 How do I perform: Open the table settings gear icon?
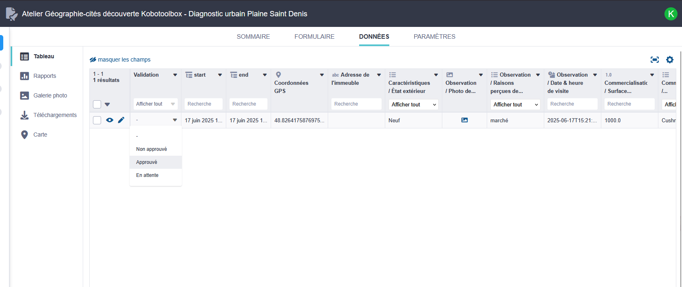click(x=670, y=60)
